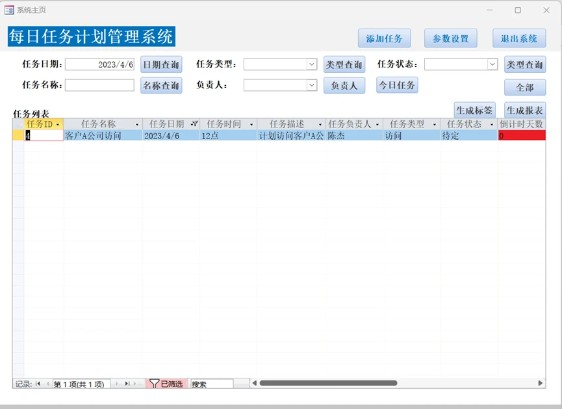Click the Access form icon in title bar
Viewport: 562px width, 409px height.
coord(9,10)
